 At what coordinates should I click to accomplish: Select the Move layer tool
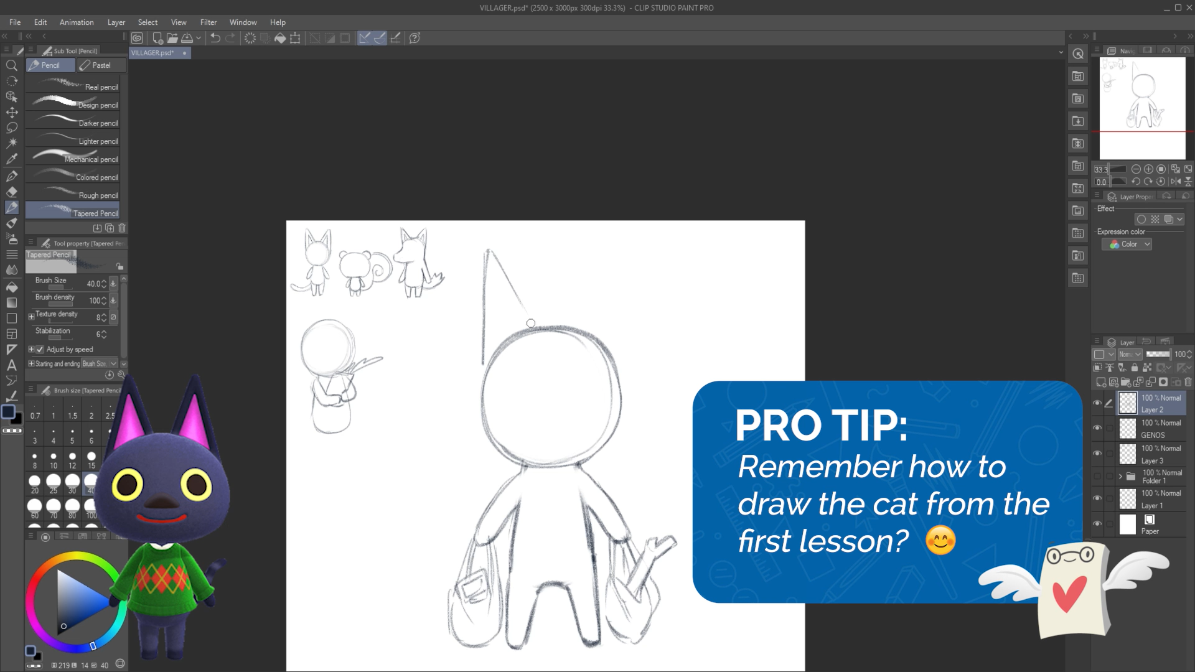coord(11,113)
